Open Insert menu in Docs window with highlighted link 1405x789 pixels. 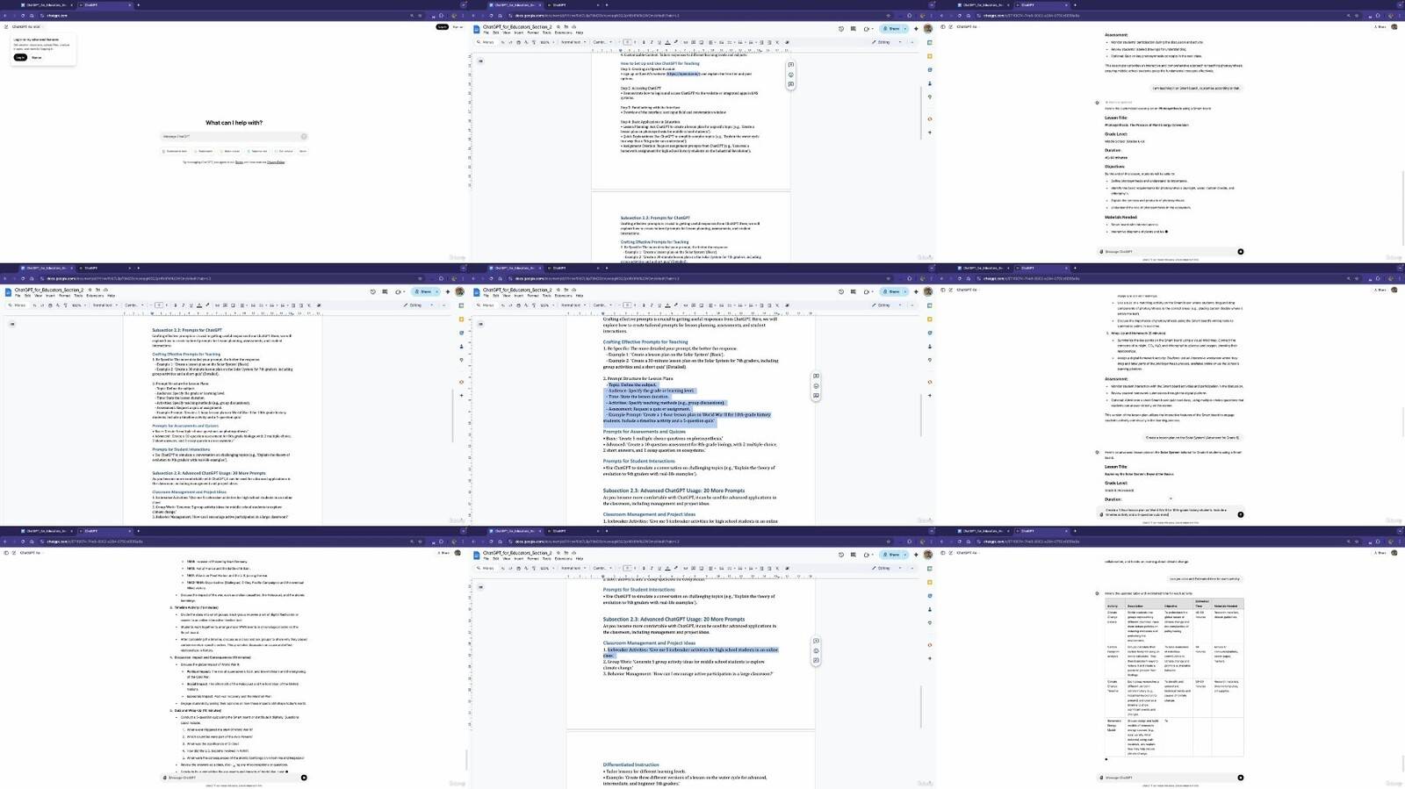click(x=519, y=32)
